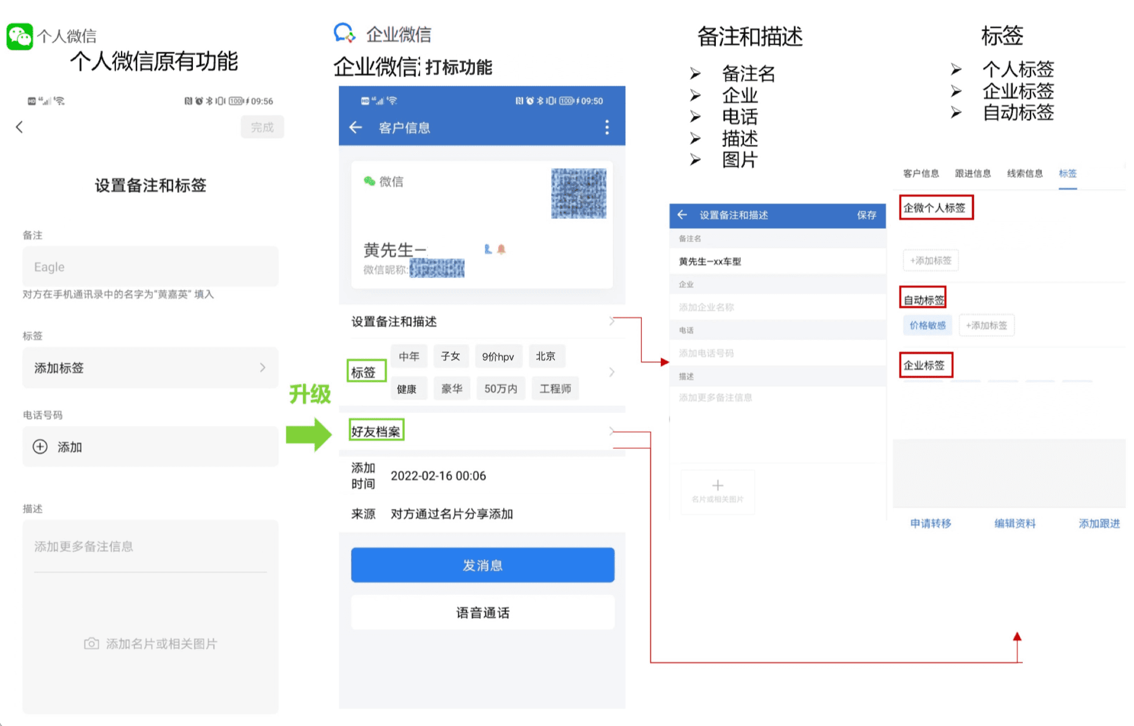This screenshot has height=726, width=1134.
Task: Click the 黄先生-xx车型 remark name field
Action: click(x=777, y=261)
